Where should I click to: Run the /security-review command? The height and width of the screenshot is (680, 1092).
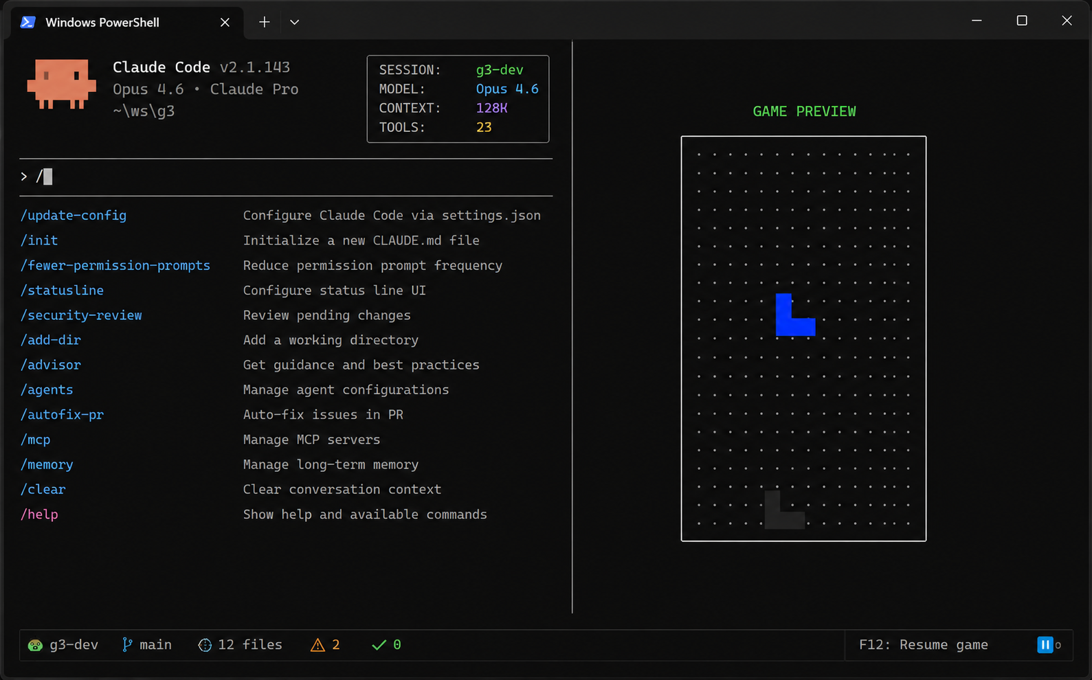coord(81,315)
